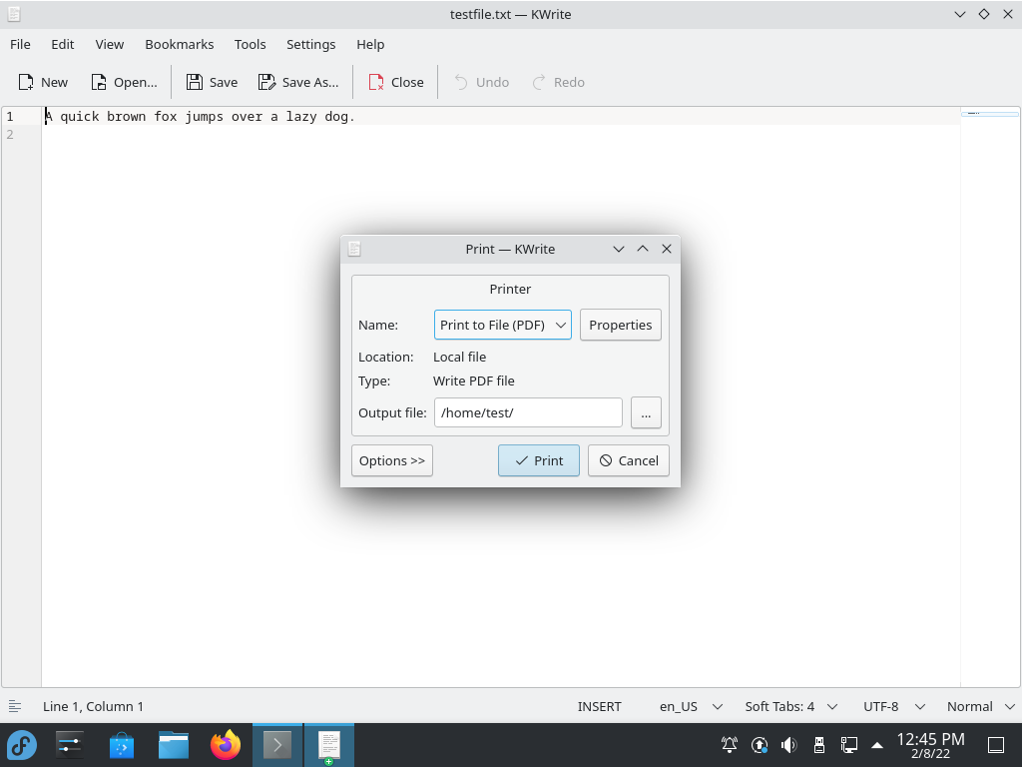Open the Soft Tabs: 4 dropdown
The height and width of the screenshot is (767, 1022).
coord(790,706)
